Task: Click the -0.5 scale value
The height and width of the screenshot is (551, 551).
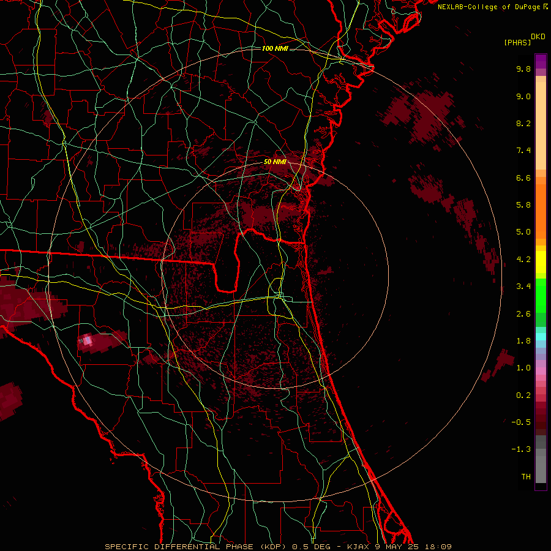Action: pyautogui.click(x=521, y=422)
